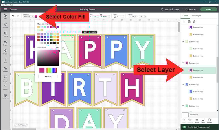Click the fill color swatch beside Operation
The height and width of the screenshot is (130, 219).
[x=36, y=17]
